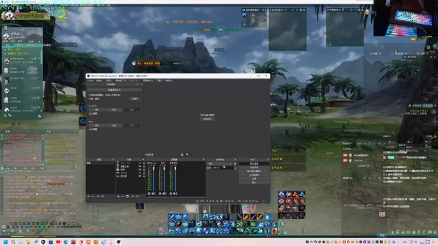The image size is (438, 246).
Task: Toggle the lock on the display capture source
Action: pyautogui.click(x=144, y=176)
